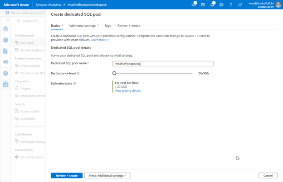Click the Performance level slider handle
Image resolution: width=283 pixels, height=182 pixels.
(x=114, y=73)
